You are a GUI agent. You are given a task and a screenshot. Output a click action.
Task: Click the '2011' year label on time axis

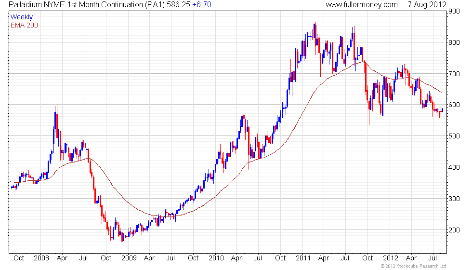[x=303, y=258]
